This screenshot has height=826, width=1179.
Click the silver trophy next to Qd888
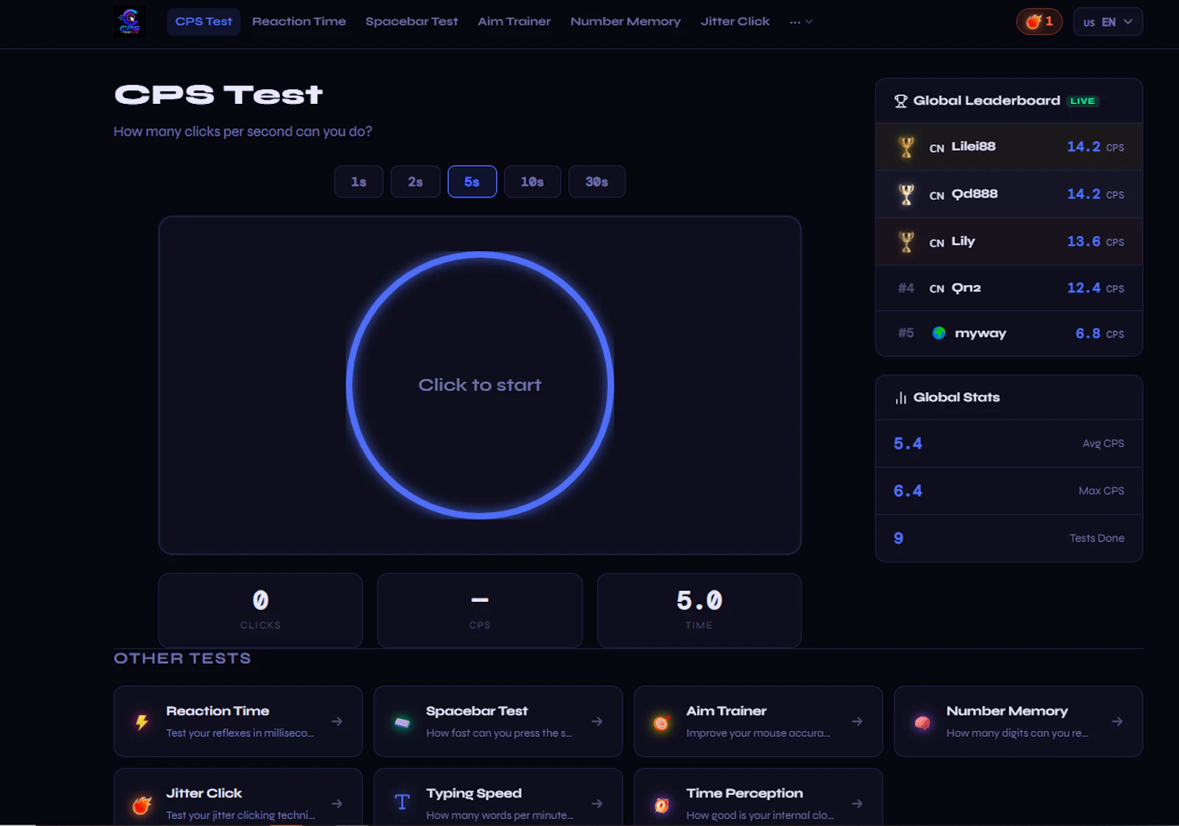click(x=906, y=195)
